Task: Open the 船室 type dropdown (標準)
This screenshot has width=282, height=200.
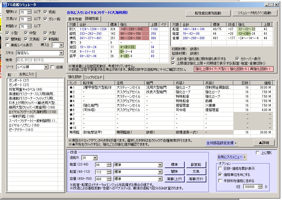Action: coord(160,172)
